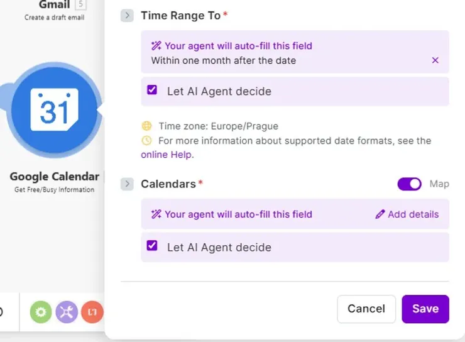Click the globe icon beside Time zone
This screenshot has height=342, width=465.
pos(147,126)
